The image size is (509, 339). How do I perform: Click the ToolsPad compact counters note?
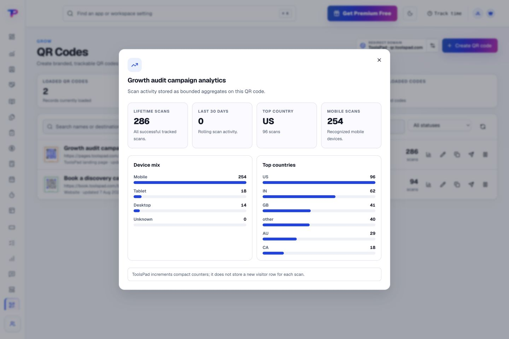(x=255, y=274)
